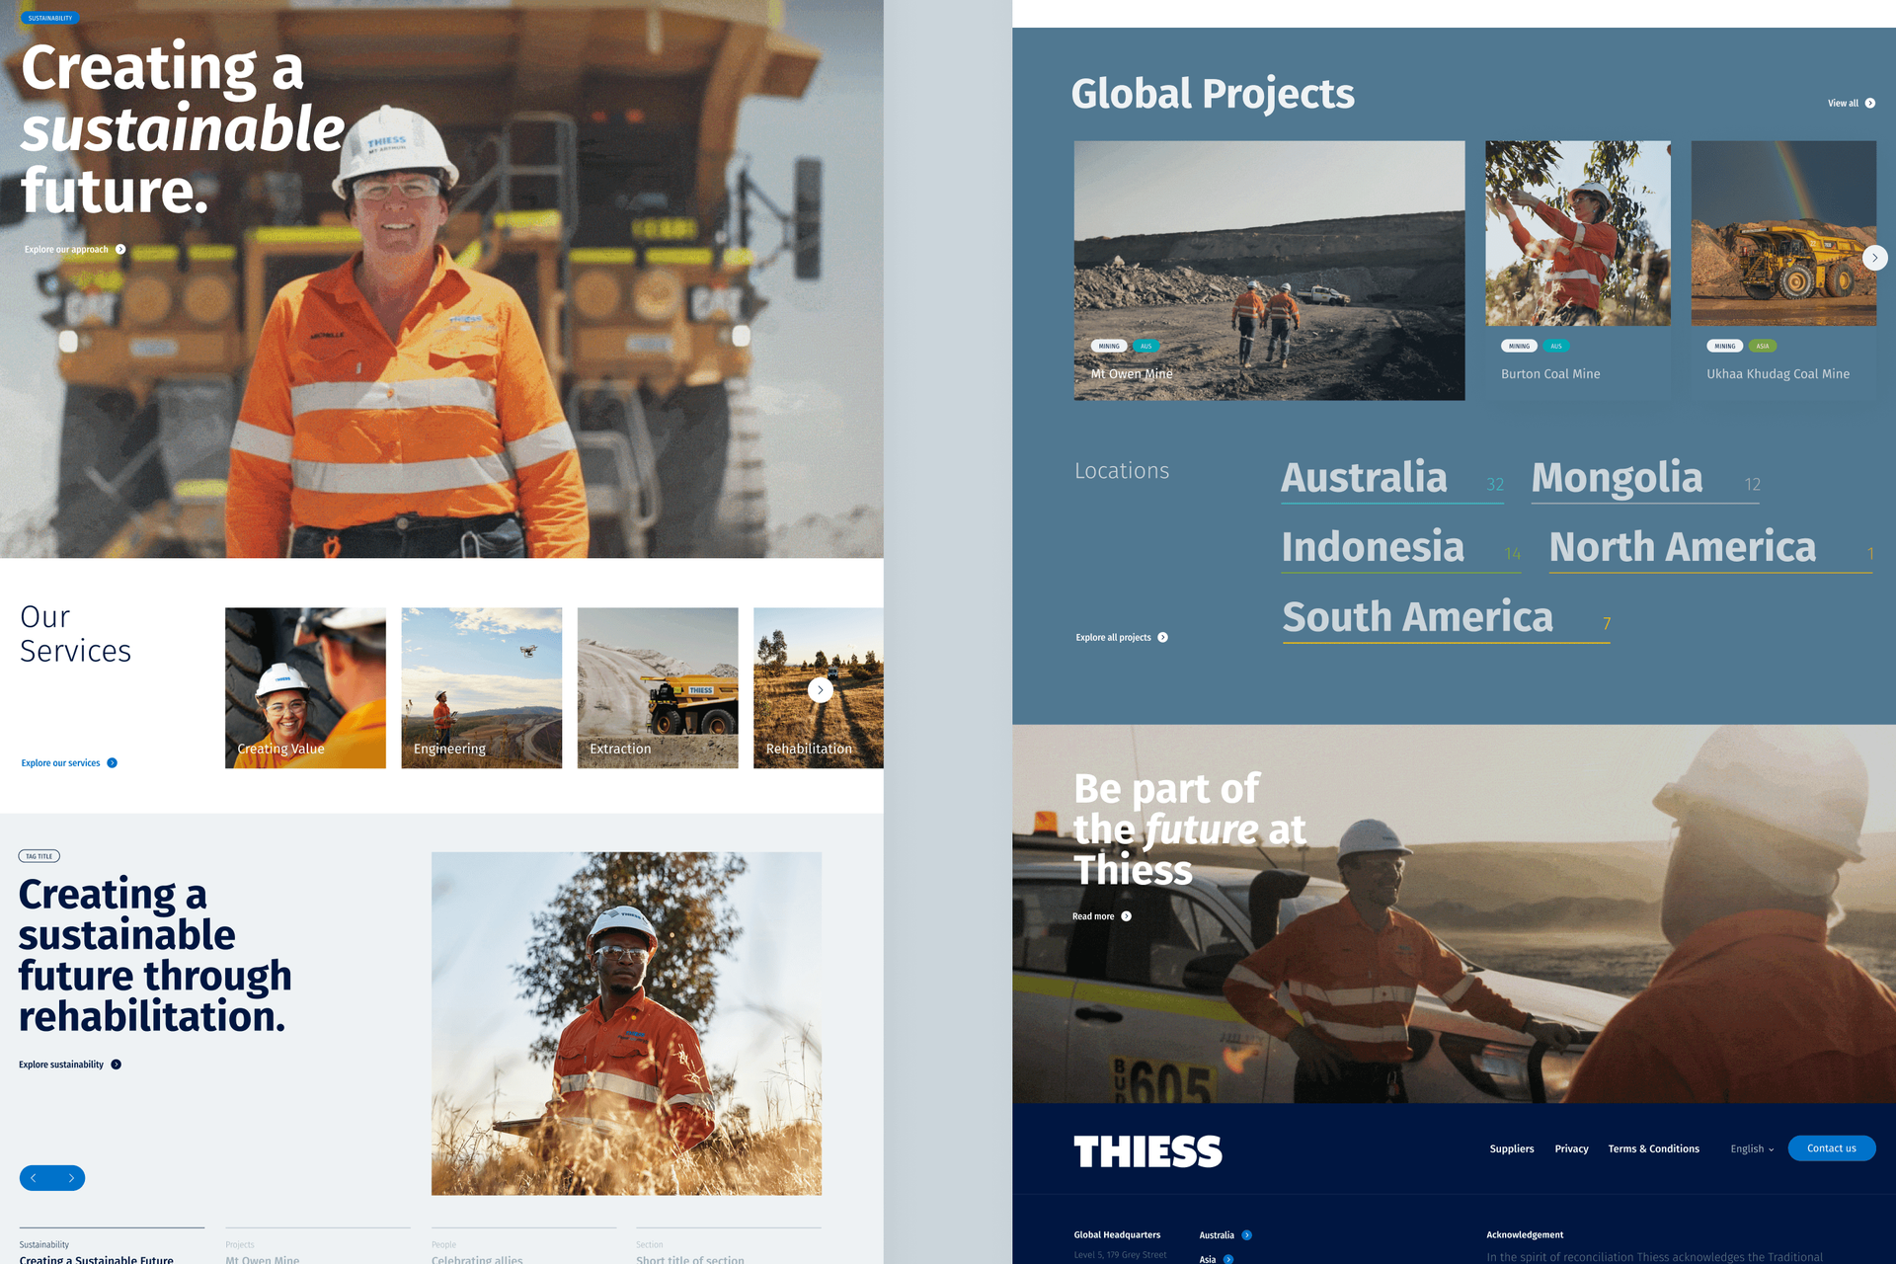The image size is (1896, 1264).
Task: Select the South America location
Action: [1446, 618]
